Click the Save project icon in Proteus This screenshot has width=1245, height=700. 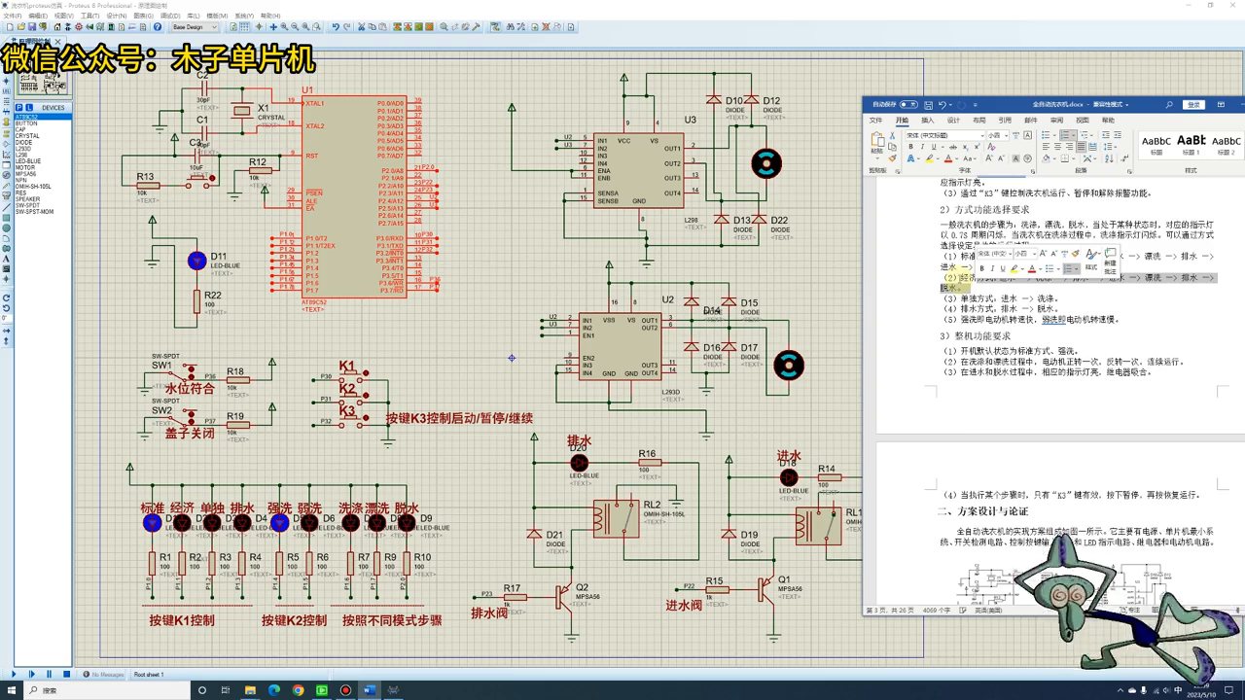(x=33, y=27)
